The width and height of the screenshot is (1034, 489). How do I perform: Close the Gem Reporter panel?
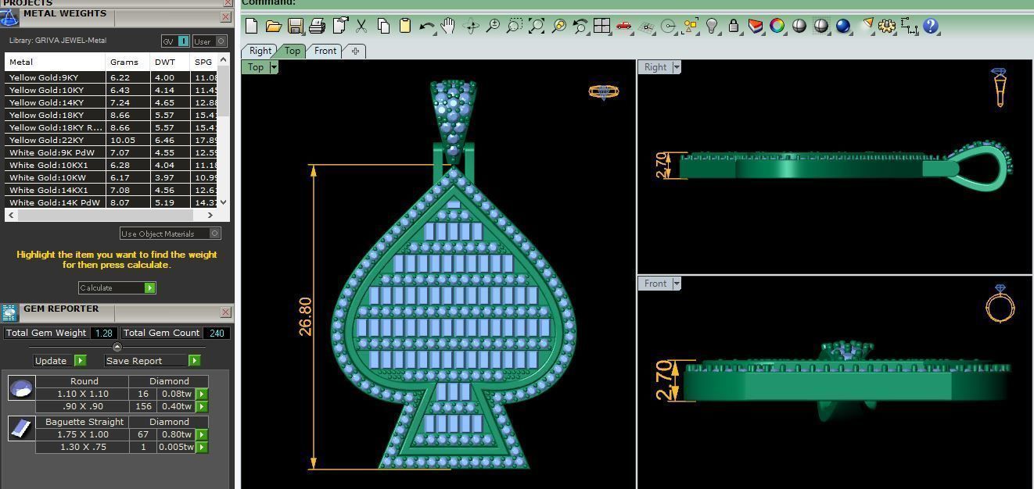coord(225,312)
